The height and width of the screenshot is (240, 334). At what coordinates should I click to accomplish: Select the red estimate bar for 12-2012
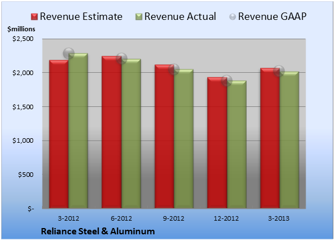tap(217, 143)
